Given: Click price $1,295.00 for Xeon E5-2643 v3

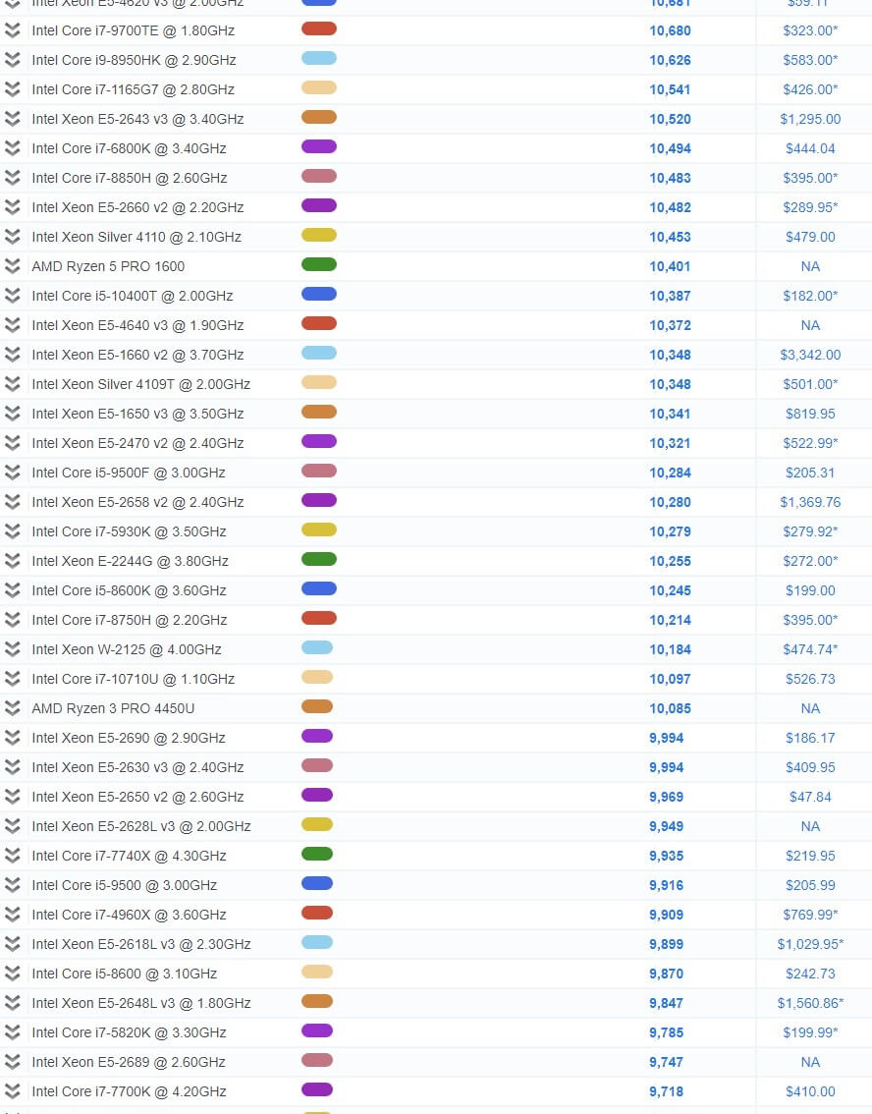Looking at the screenshot, I should pyautogui.click(x=810, y=119).
